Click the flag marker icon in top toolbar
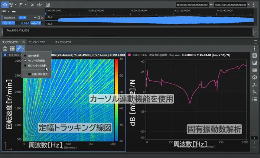 (21, 4)
